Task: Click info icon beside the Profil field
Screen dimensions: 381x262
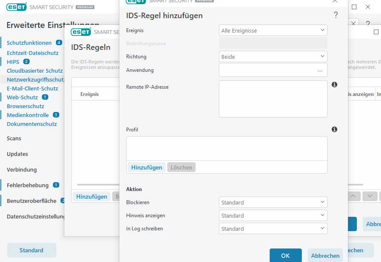Action: 334,129
